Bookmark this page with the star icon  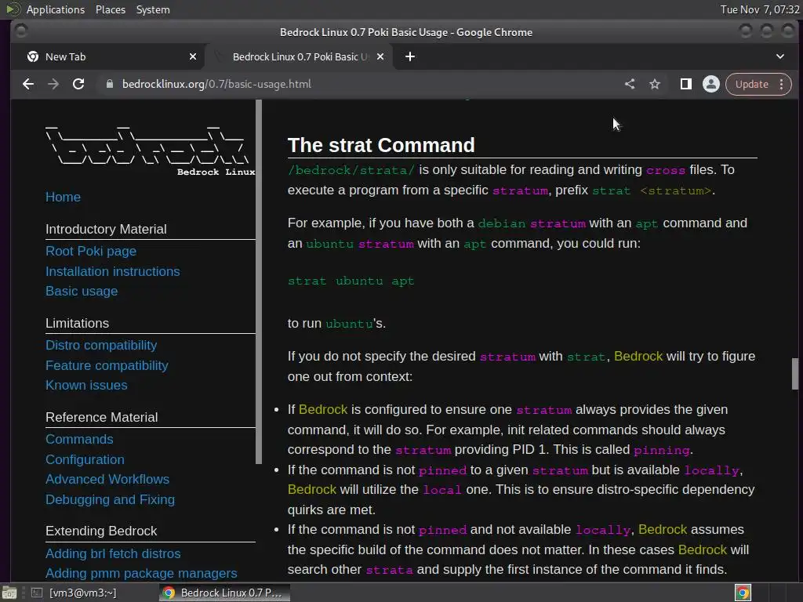tap(655, 84)
